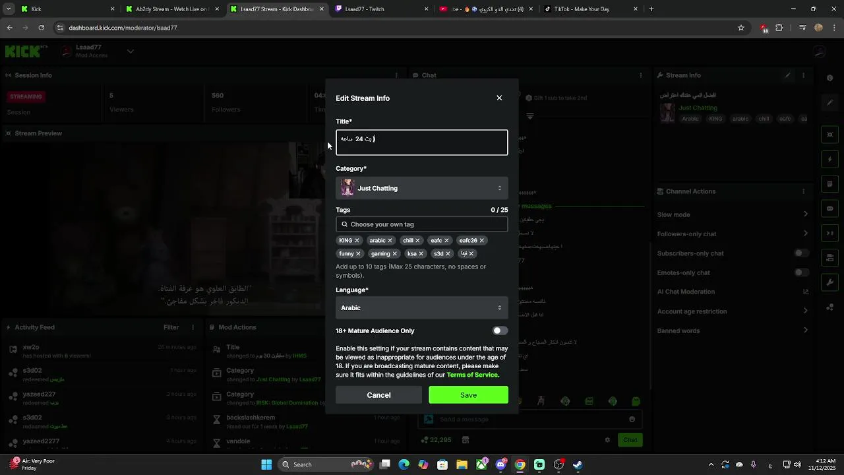
Task: Open AI Chat Moderation external link
Action: [x=805, y=292]
